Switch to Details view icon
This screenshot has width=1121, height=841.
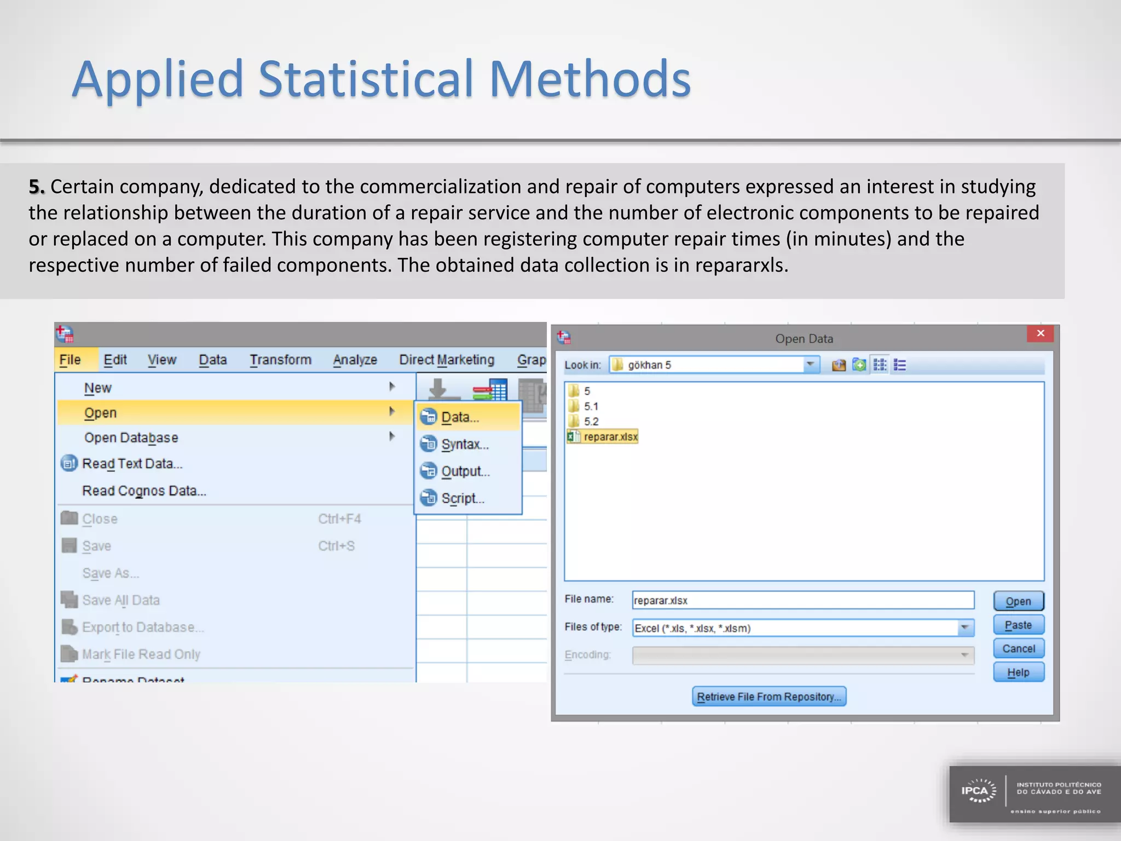[900, 365]
